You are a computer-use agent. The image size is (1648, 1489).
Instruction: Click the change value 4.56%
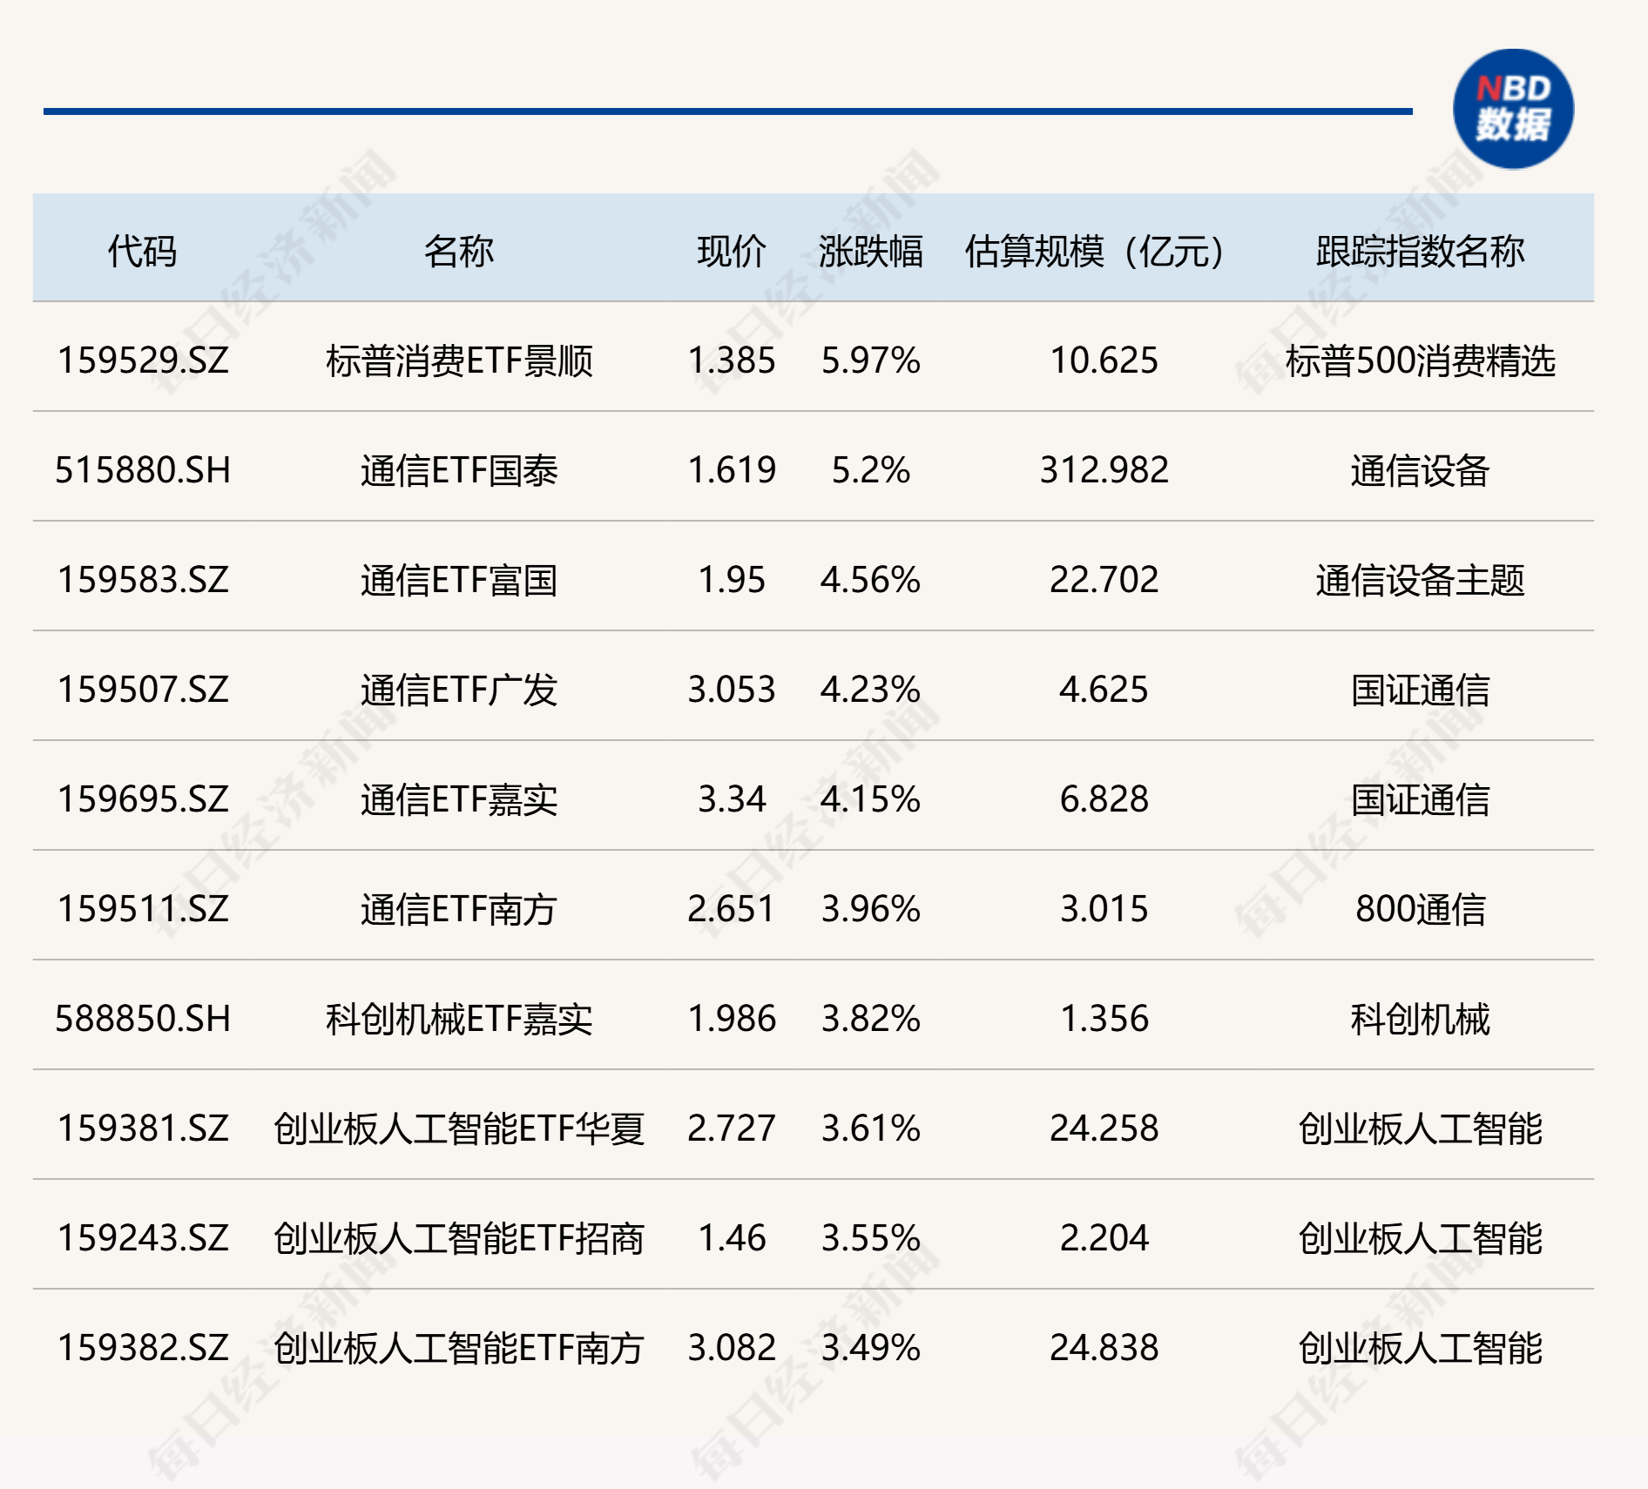pyautogui.click(x=871, y=580)
